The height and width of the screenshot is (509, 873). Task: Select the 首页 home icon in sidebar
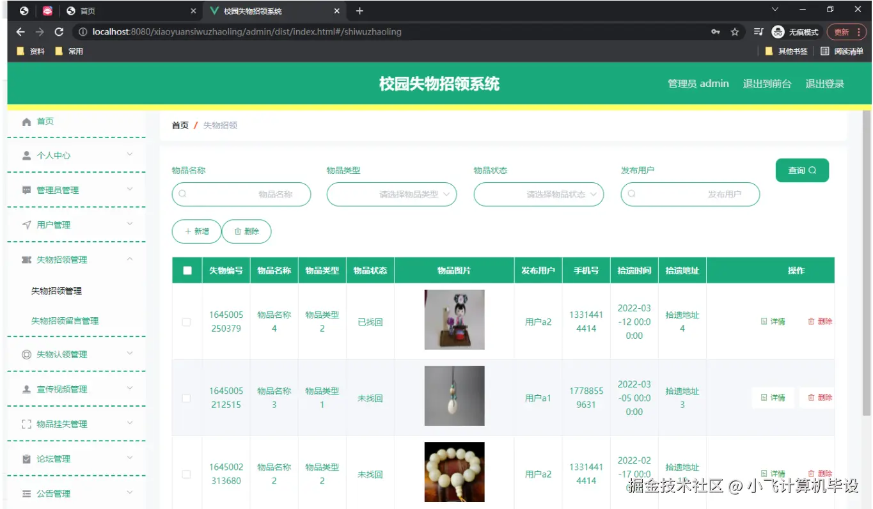coord(26,121)
